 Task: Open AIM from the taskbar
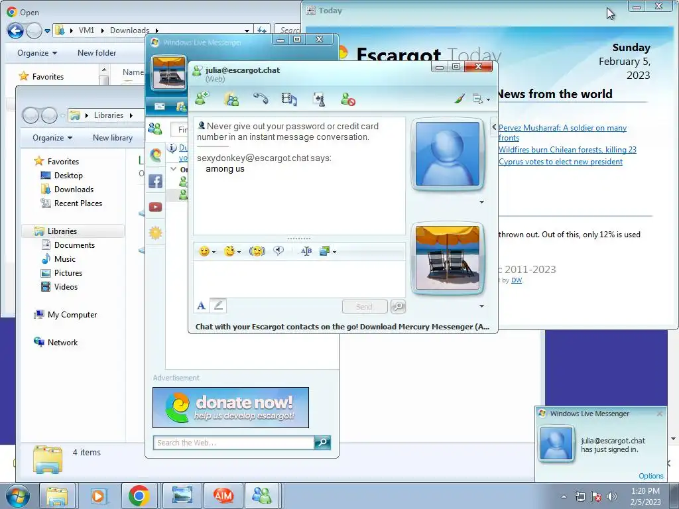[x=223, y=496]
